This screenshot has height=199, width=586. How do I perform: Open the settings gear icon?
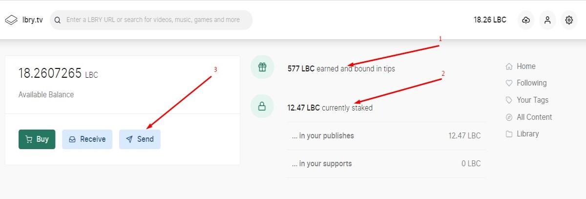[x=569, y=20]
